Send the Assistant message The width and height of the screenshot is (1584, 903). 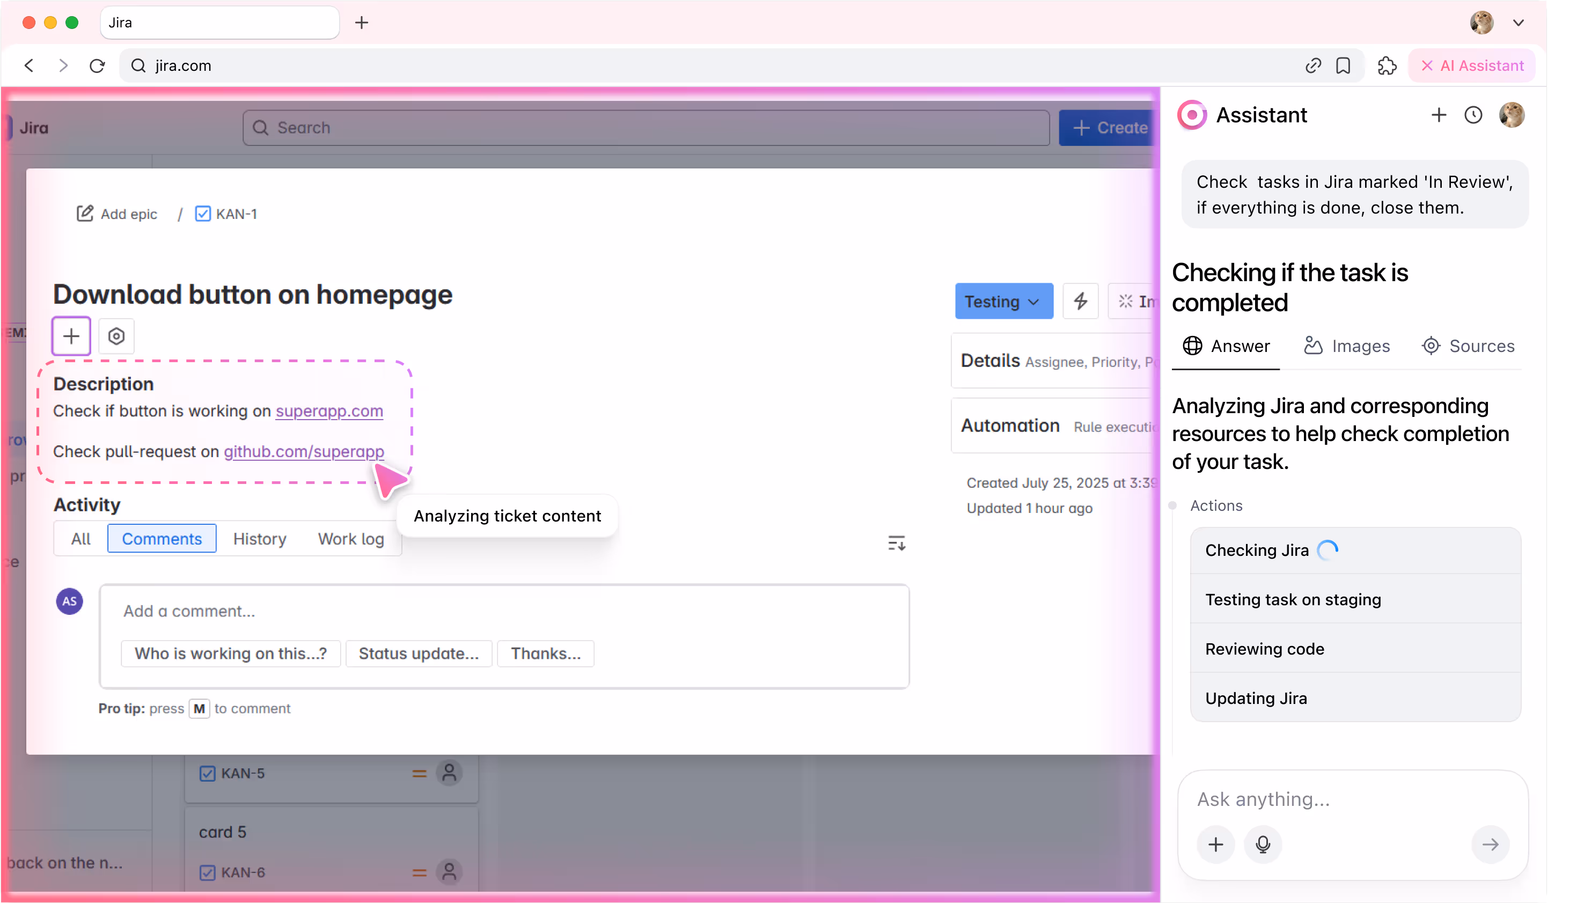tap(1490, 844)
